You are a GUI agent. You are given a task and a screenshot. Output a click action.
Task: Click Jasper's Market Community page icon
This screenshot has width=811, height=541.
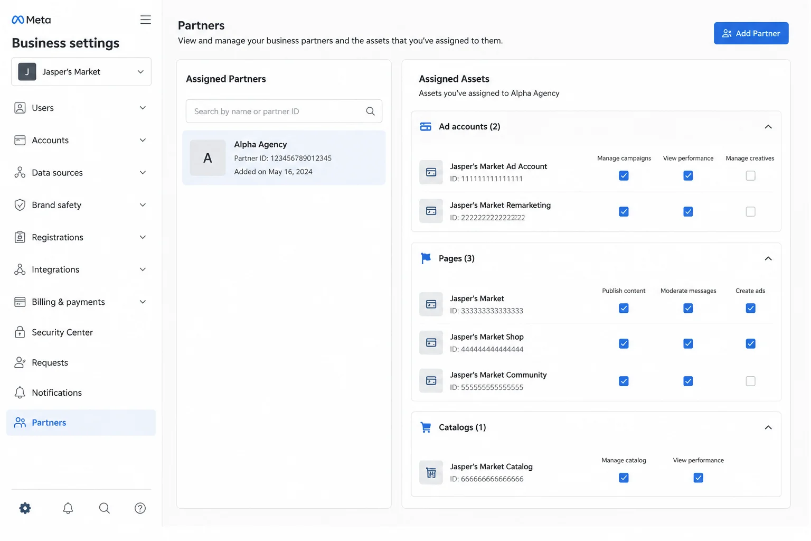click(431, 380)
